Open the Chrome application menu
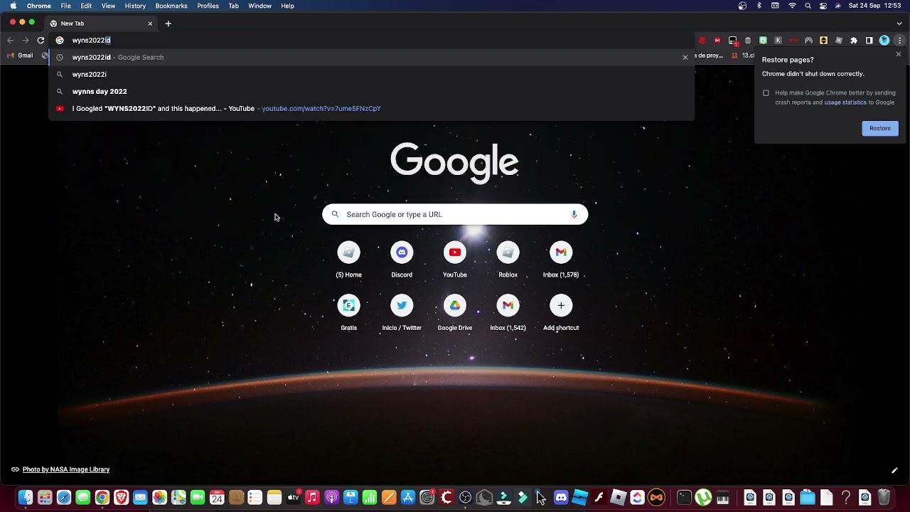 point(39,6)
